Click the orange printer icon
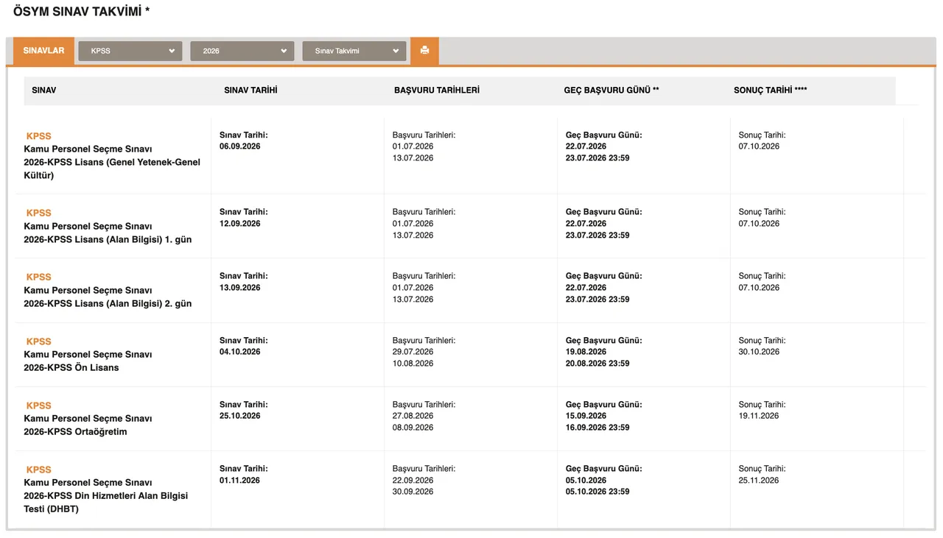Image resolution: width=943 pixels, height=538 pixels. click(424, 51)
